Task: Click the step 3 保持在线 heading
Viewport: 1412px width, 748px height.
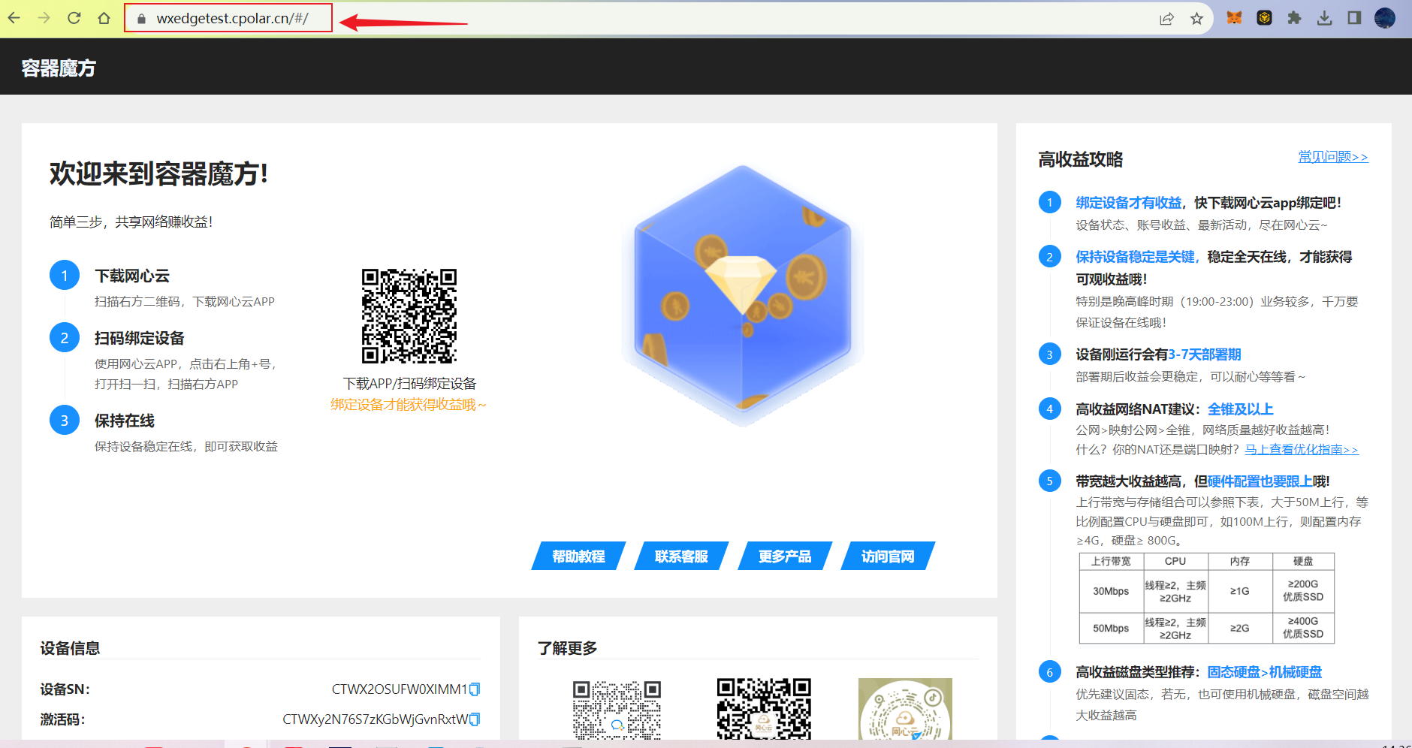Action: pos(125,421)
